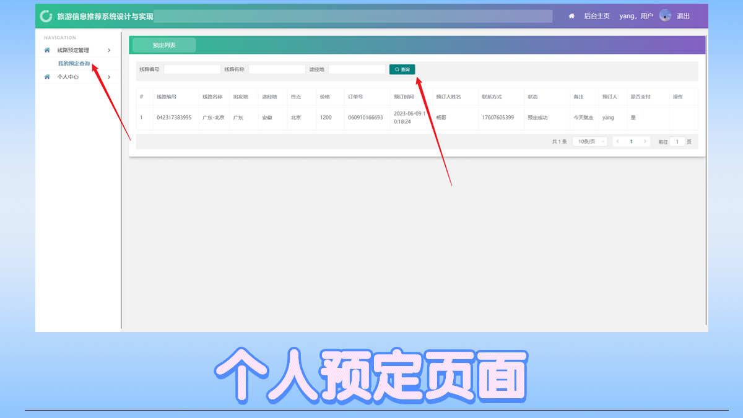Click the 线路编号 column header
The image size is (743, 418).
(x=167, y=97)
